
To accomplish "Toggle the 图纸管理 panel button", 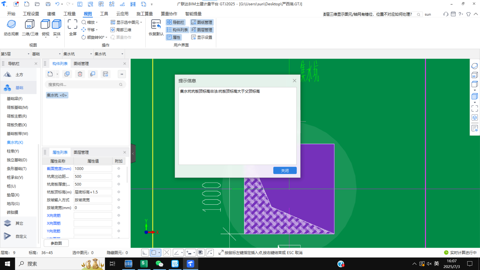I will (202, 22).
